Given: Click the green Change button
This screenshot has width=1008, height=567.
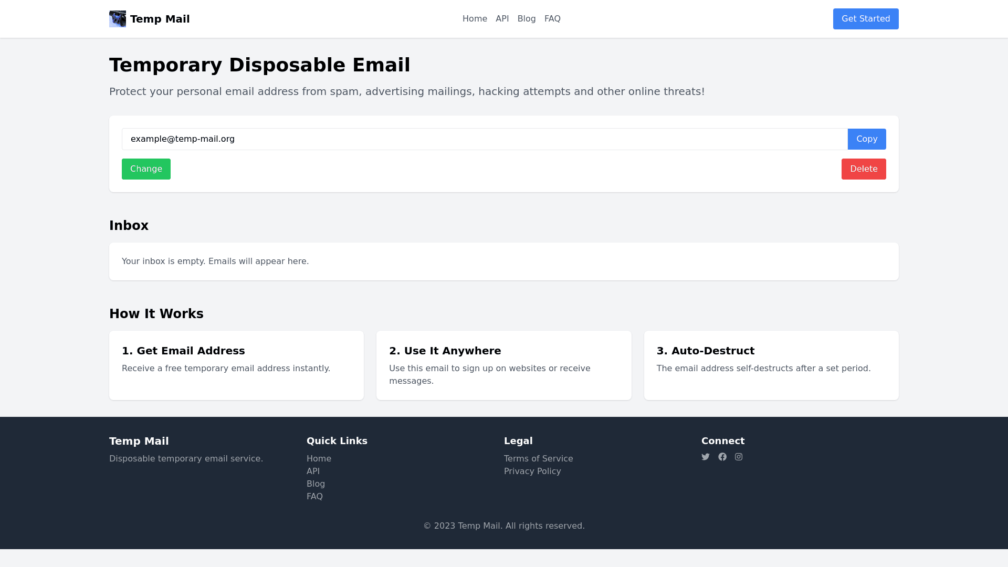Looking at the screenshot, I should (146, 169).
